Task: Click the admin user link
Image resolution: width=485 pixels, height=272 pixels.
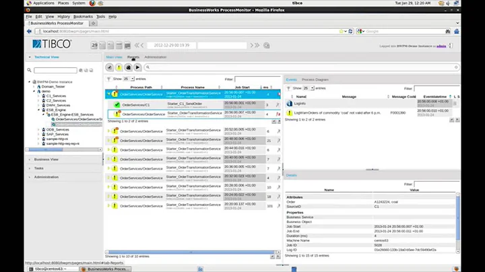Action: click(x=441, y=46)
